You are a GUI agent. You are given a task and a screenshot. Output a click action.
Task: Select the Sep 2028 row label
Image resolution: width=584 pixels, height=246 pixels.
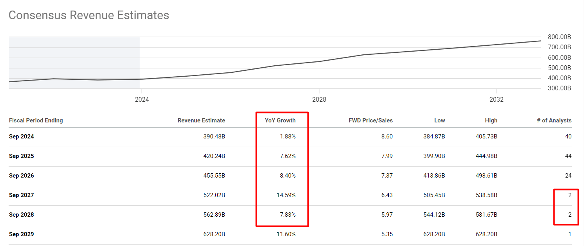21,215
